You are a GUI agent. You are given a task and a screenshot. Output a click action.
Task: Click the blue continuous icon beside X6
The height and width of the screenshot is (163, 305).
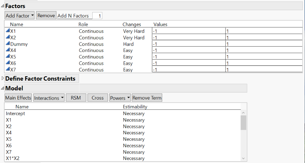click(8, 63)
